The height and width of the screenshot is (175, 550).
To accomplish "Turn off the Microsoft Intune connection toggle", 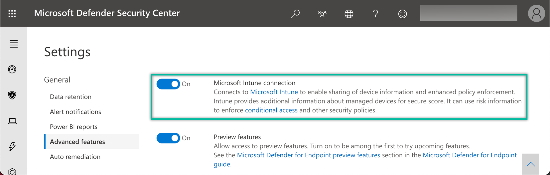I will 168,84.
